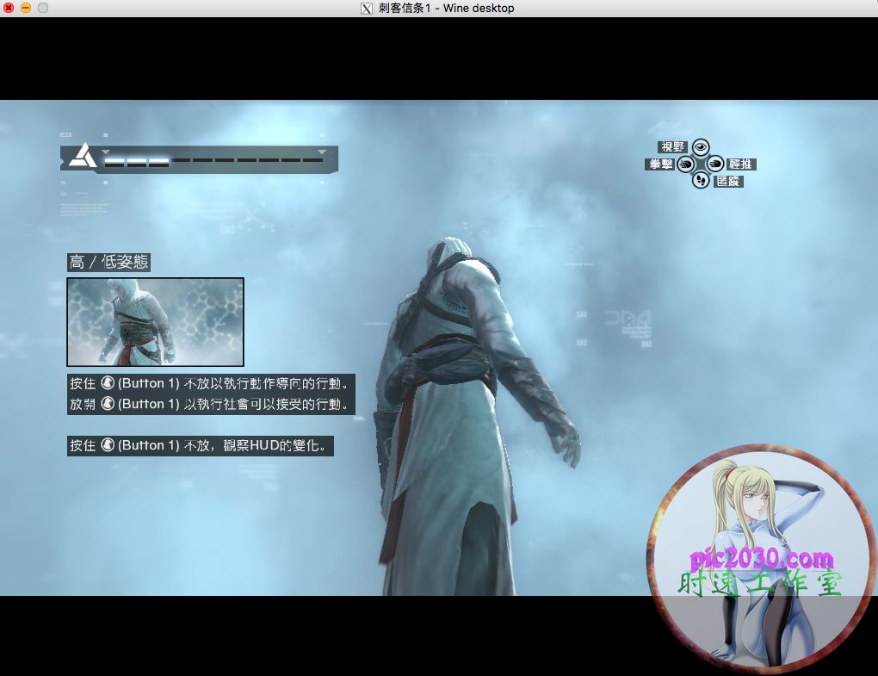Click the left triangle marker above sync bar

106,152
